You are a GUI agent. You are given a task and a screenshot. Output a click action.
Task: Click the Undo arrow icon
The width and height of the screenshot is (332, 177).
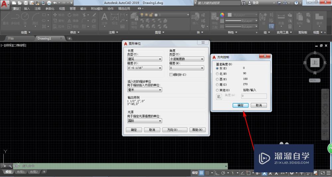(55, 3)
